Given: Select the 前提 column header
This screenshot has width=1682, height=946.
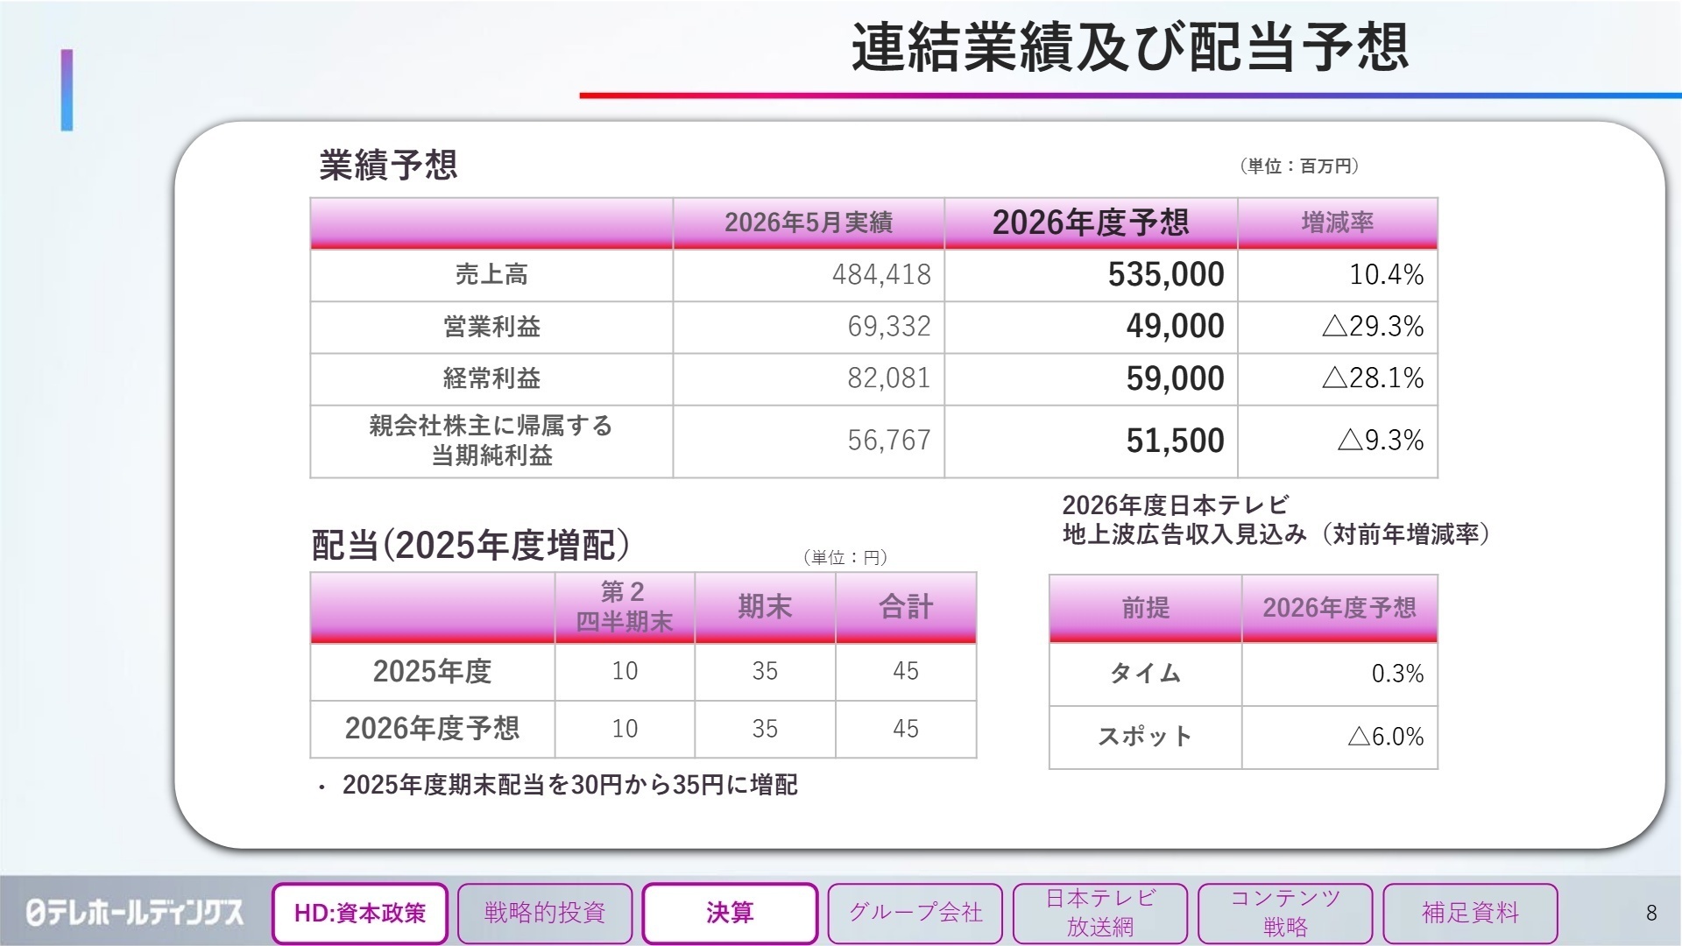Looking at the screenshot, I should [1146, 608].
